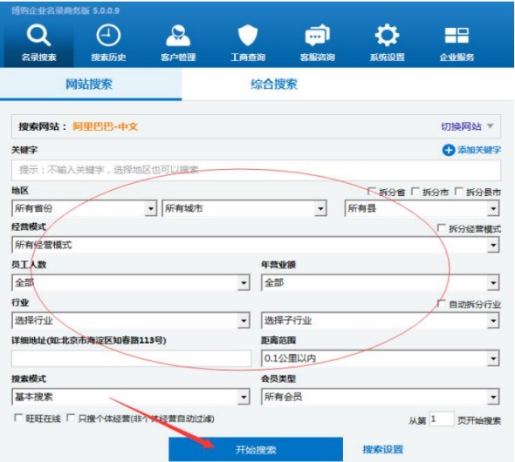Switch to the 网站搜索 tab

tap(91, 85)
